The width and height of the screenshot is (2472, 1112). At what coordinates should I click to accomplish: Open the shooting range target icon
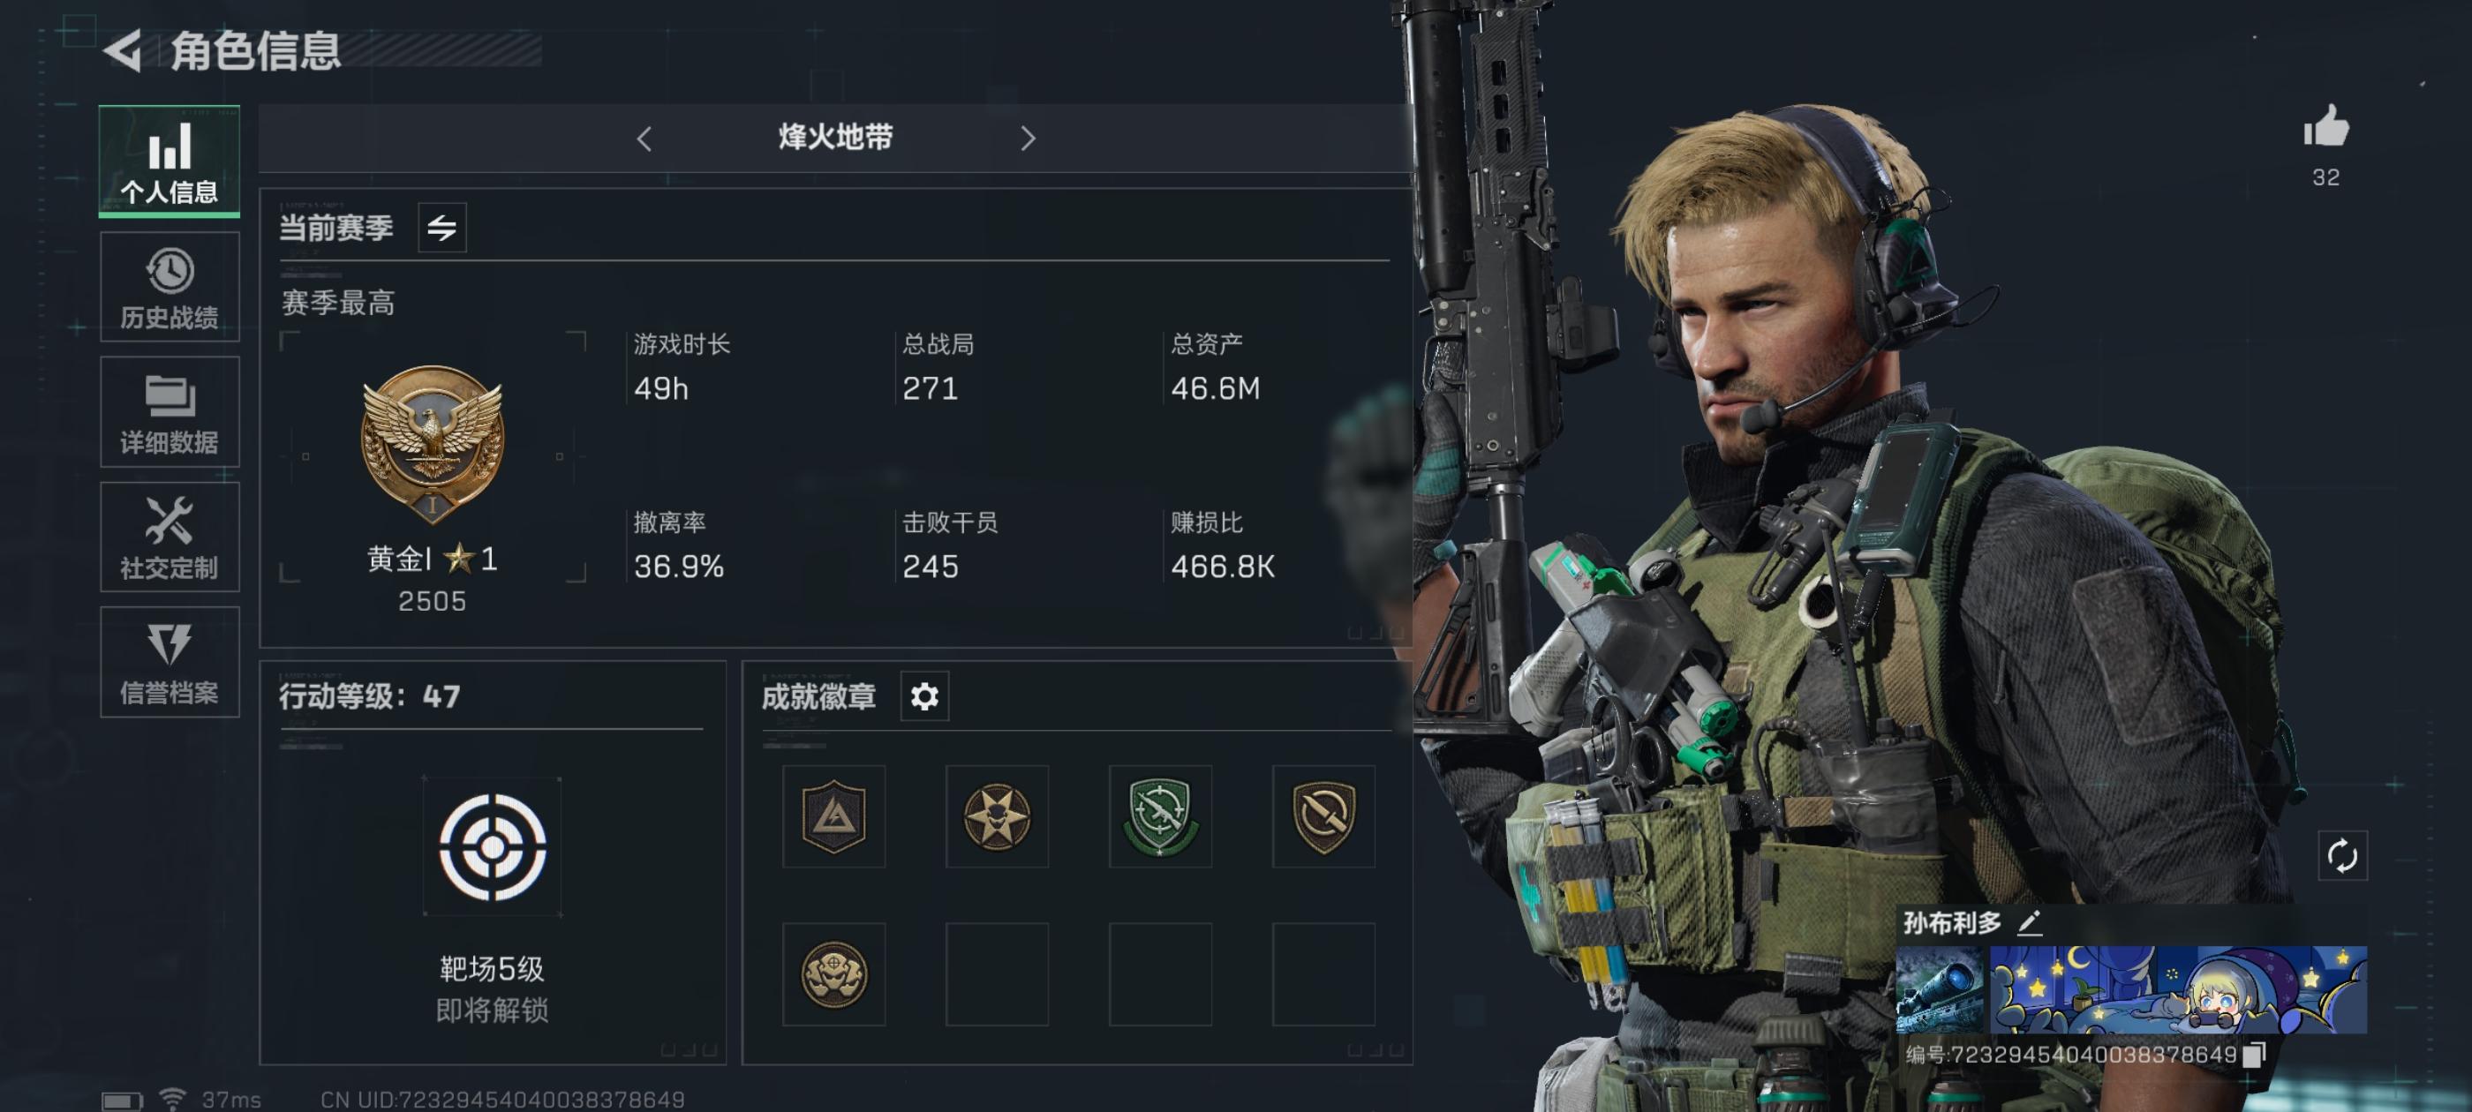(493, 846)
